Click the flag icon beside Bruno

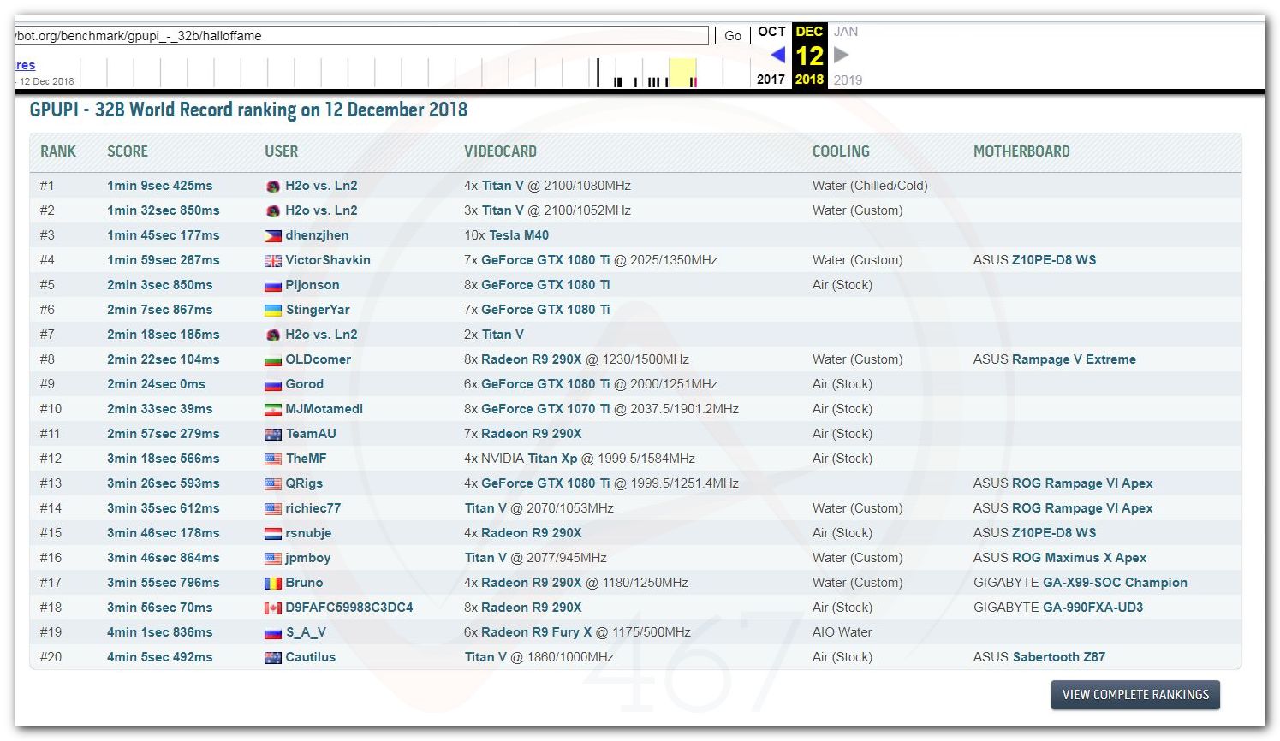coord(272,583)
